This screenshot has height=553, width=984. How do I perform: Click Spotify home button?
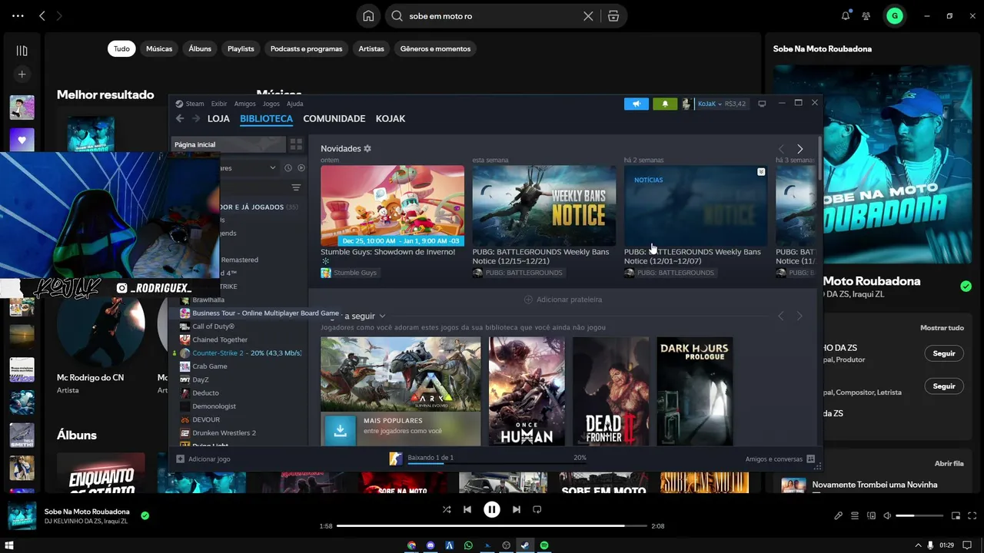pos(369,16)
